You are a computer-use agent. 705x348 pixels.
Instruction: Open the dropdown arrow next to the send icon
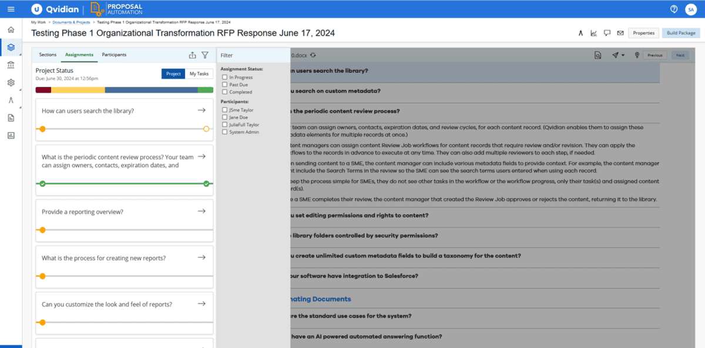coord(623,55)
